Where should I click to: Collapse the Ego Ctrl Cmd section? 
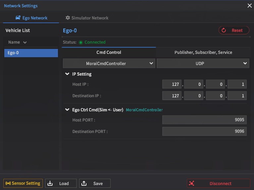point(68,110)
